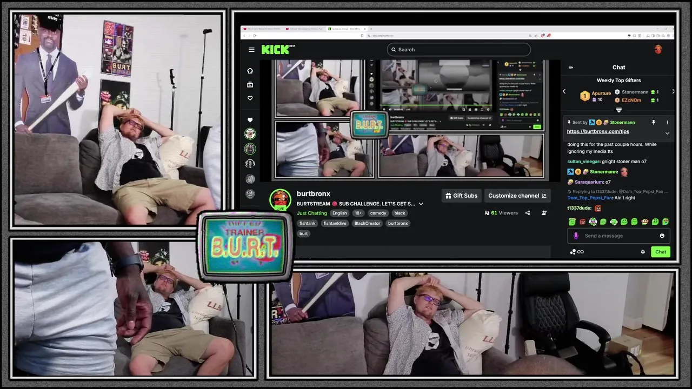Go to the Kick logo home link
Viewport: 692px width, 389px height.
(x=278, y=50)
